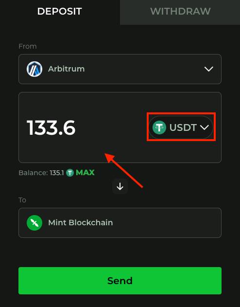Click the Arbitrum network name label
This screenshot has width=240, height=307.
pyautogui.click(x=66, y=69)
